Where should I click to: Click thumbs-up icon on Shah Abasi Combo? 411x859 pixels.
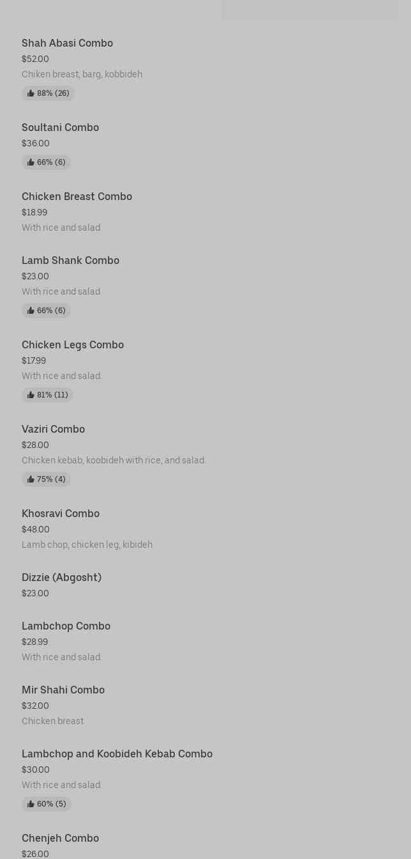[x=31, y=93]
